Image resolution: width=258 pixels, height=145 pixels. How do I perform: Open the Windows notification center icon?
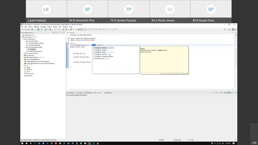coord(233,143)
